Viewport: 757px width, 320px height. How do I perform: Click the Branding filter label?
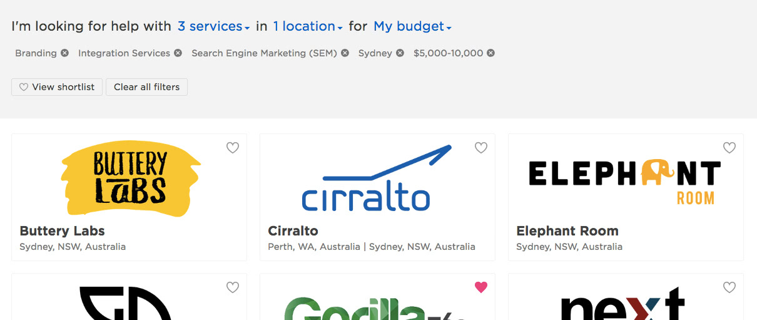coord(36,53)
